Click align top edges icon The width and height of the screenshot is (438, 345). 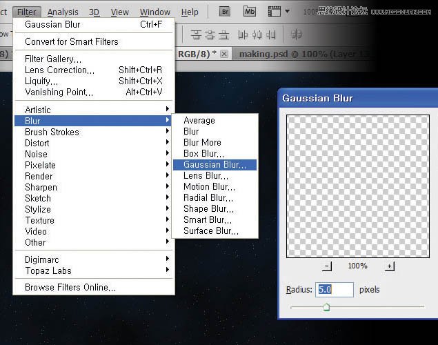click(x=196, y=34)
